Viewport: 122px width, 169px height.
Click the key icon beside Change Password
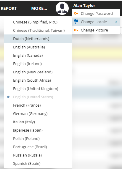click(76, 13)
